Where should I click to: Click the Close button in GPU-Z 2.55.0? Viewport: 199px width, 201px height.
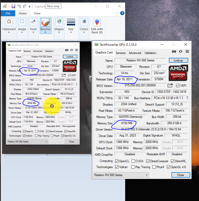click(181, 175)
